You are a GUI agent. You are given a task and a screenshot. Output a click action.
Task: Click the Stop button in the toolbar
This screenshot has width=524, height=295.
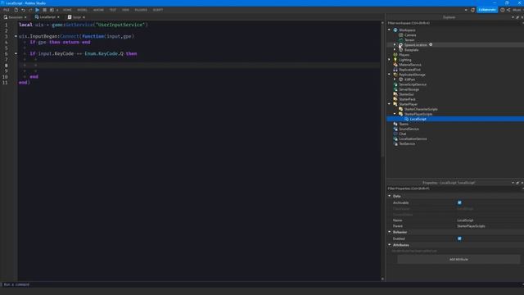point(44,10)
